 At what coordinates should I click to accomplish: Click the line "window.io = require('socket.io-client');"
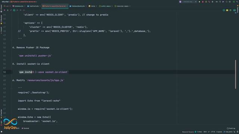[45, 109]
